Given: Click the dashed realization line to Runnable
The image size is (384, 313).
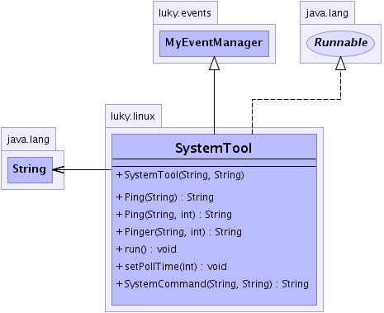Looking at the screenshot, I should [296, 99].
